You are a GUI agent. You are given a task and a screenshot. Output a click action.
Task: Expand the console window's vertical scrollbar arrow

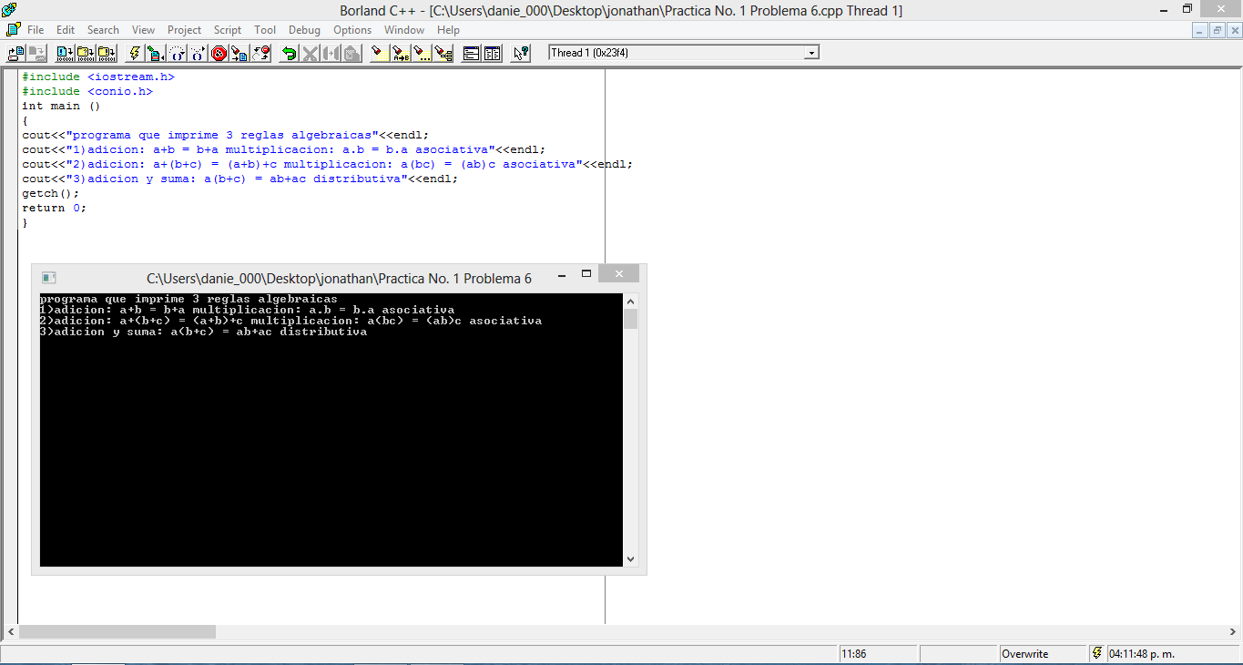click(629, 559)
